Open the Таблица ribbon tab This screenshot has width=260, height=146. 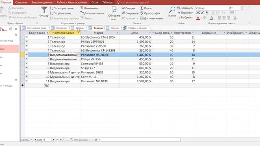pos(107,2)
